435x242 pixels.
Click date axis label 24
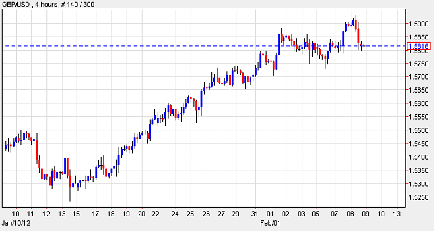coord(175,214)
